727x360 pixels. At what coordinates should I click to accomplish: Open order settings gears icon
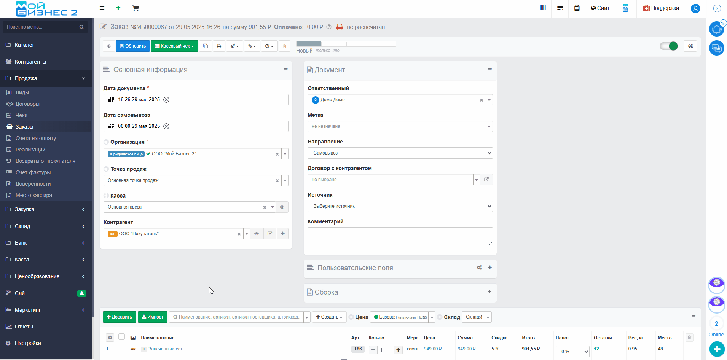(x=690, y=46)
